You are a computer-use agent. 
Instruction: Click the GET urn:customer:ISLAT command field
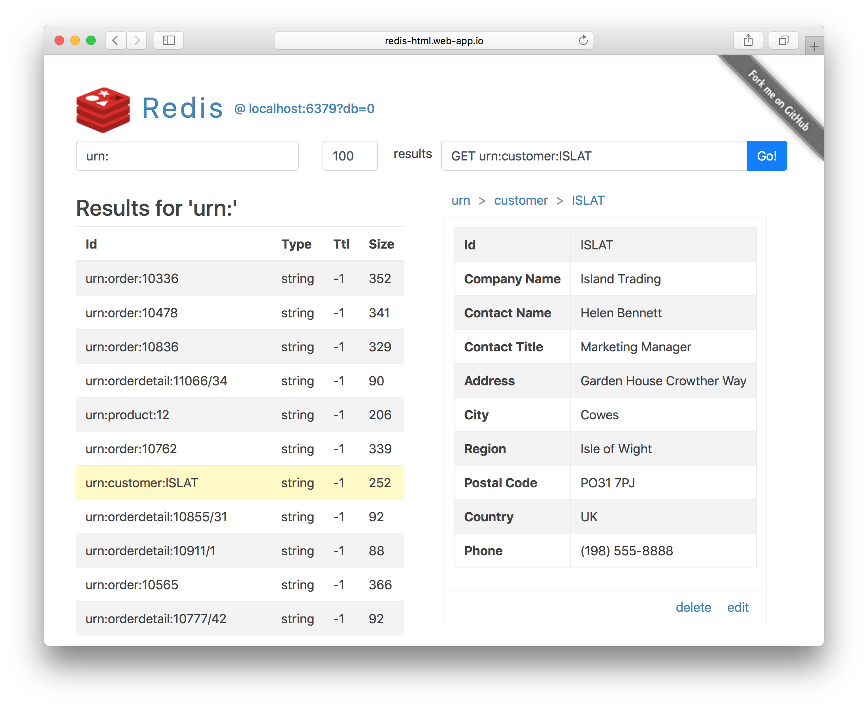click(594, 156)
